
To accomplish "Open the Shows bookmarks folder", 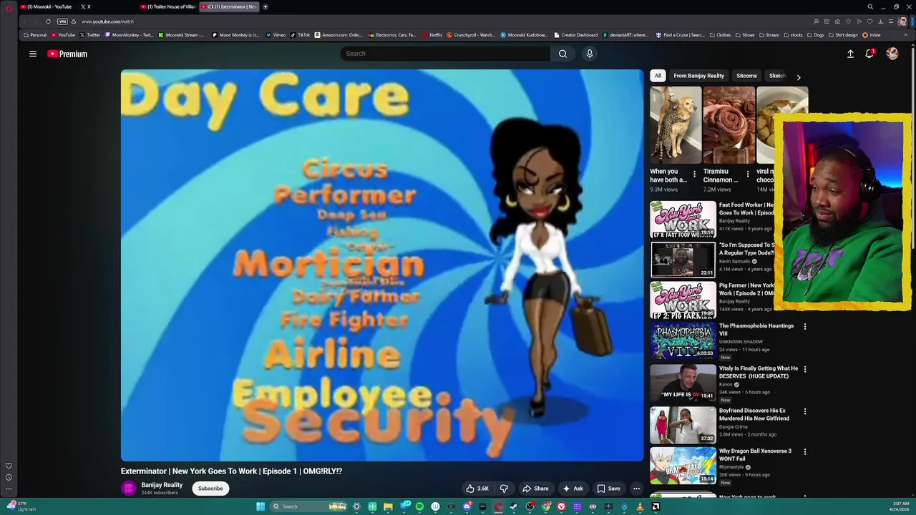I will click(745, 35).
